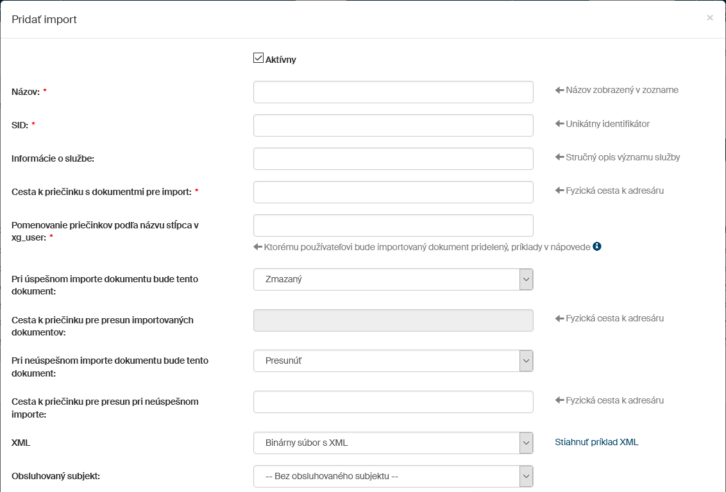Click the Aktívny label text
Viewport: 726px width, 492px height.
click(281, 60)
